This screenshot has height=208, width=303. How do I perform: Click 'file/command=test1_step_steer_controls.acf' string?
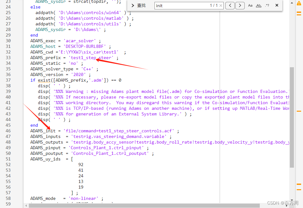point(119,131)
